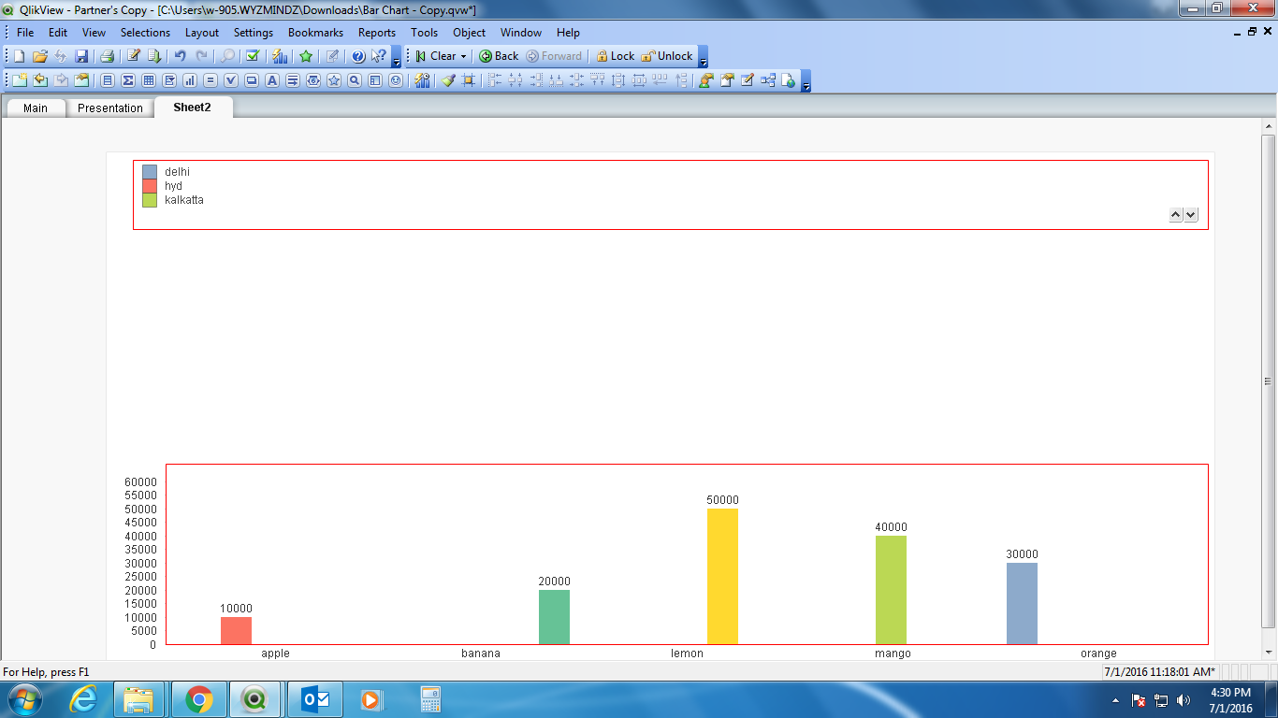Activate the Format Painter brush
Viewport: 1278px width, 718px height.
click(448, 80)
